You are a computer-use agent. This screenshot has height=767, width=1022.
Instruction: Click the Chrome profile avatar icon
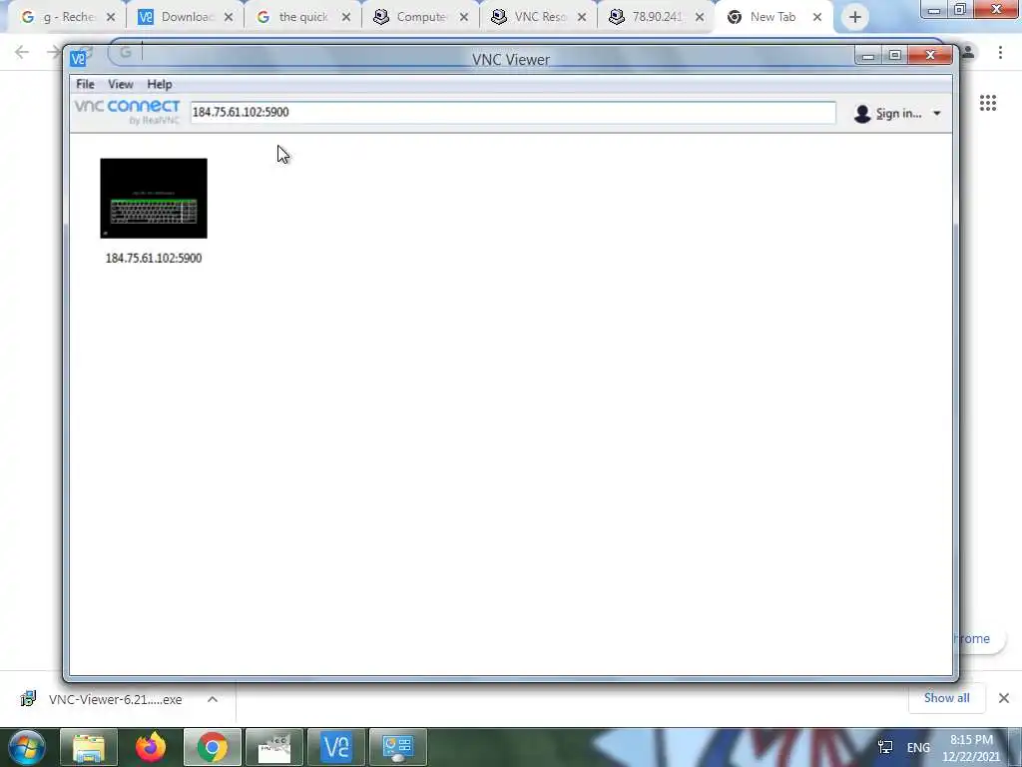pyautogui.click(x=968, y=52)
